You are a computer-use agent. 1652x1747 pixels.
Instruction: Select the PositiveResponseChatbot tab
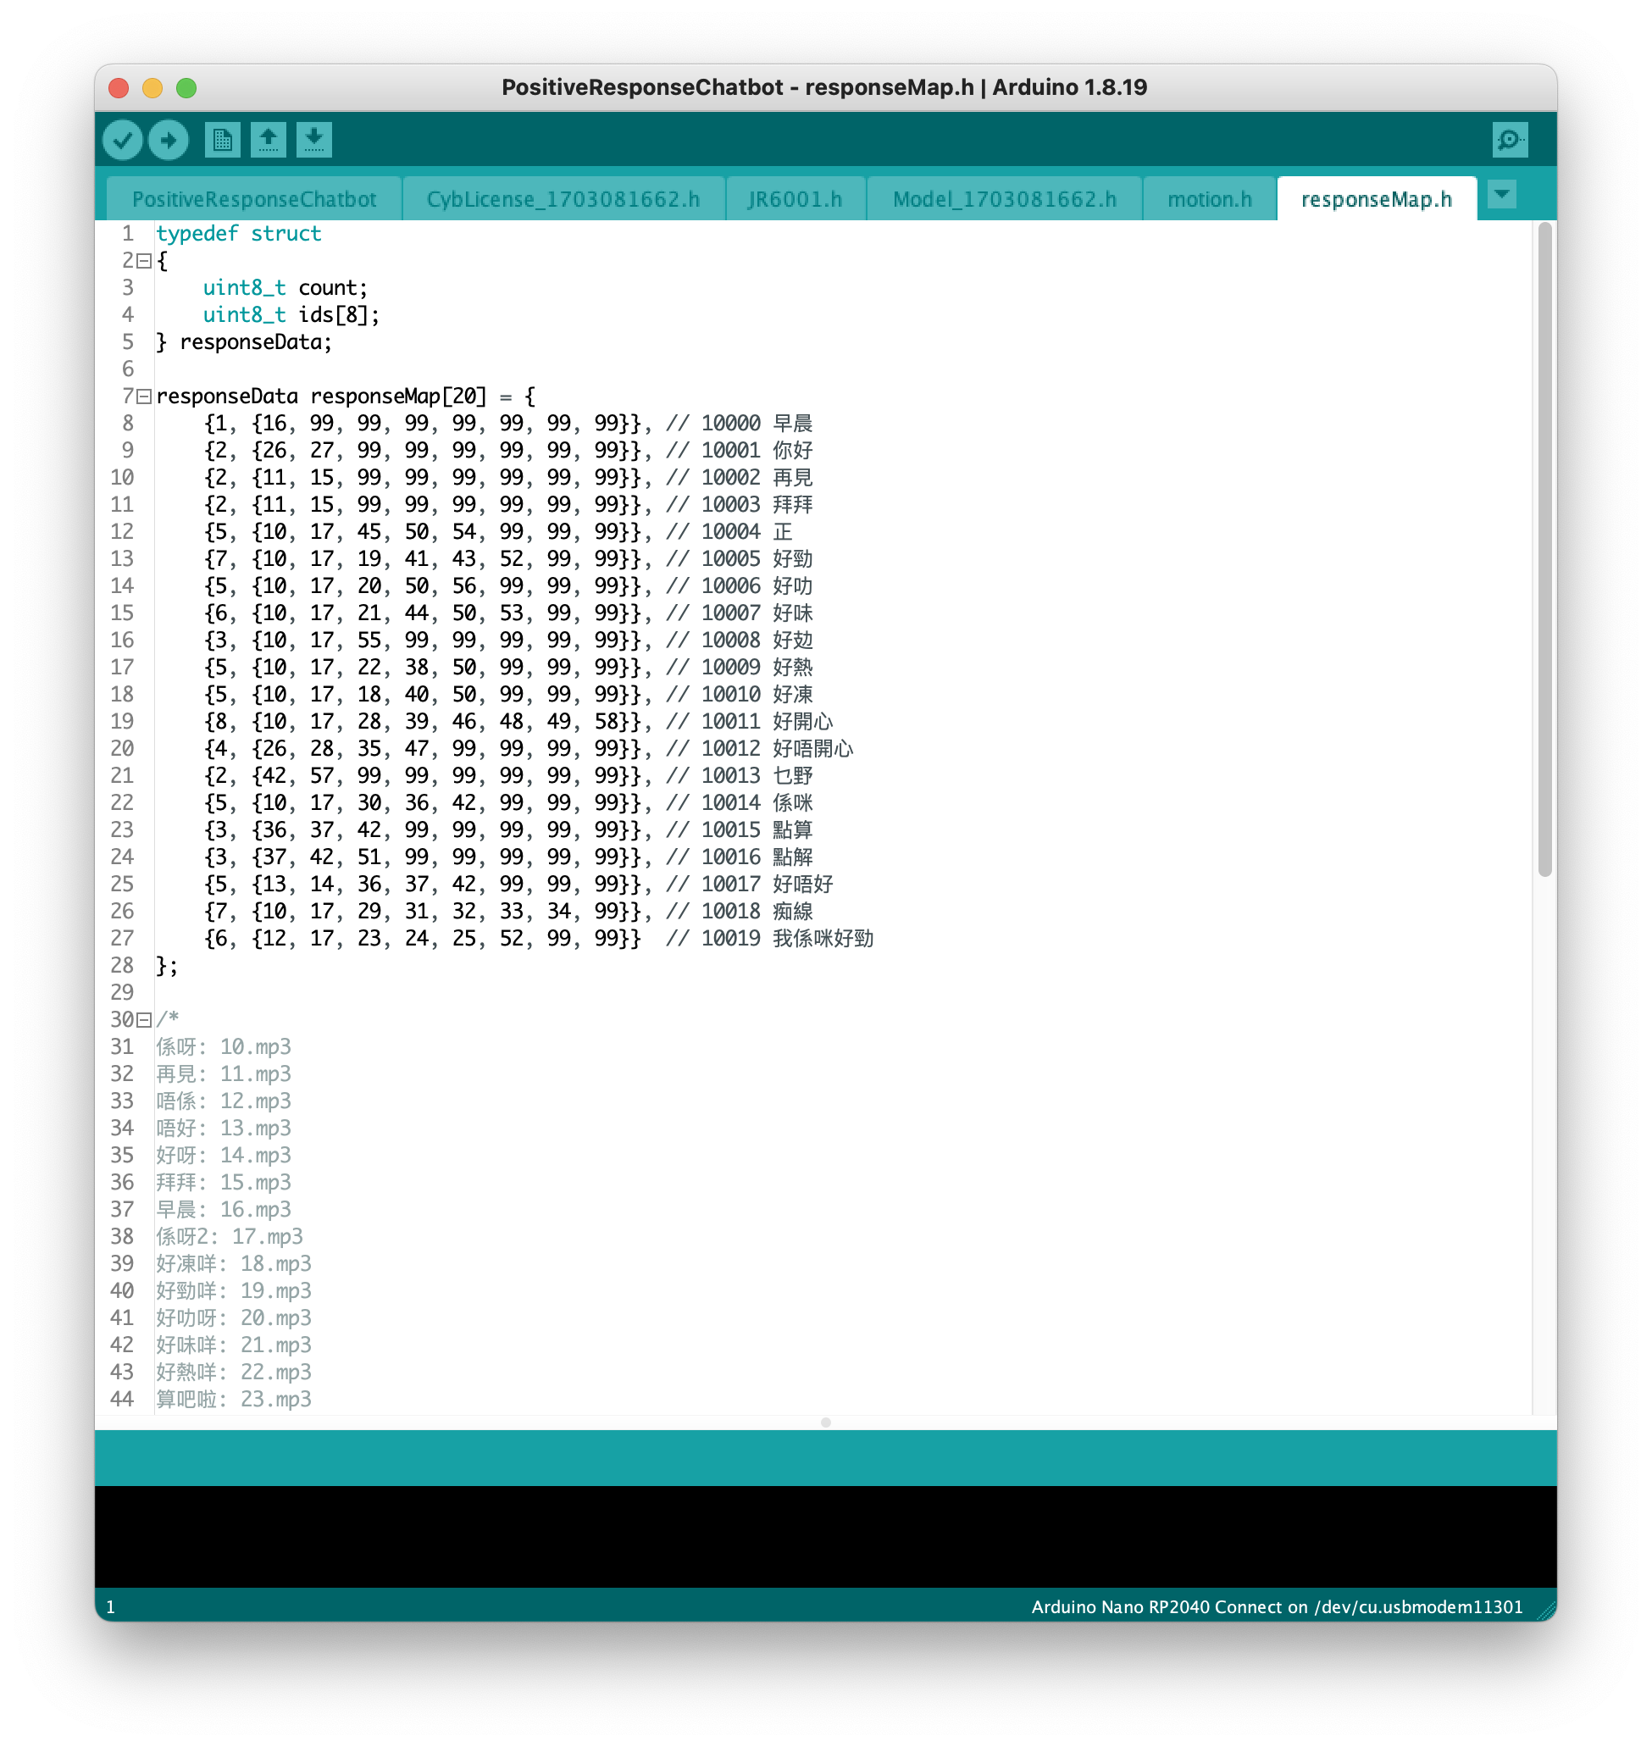pyautogui.click(x=254, y=198)
